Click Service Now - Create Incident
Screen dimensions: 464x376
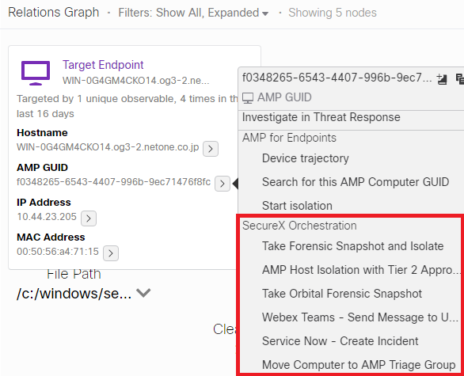[340, 341]
